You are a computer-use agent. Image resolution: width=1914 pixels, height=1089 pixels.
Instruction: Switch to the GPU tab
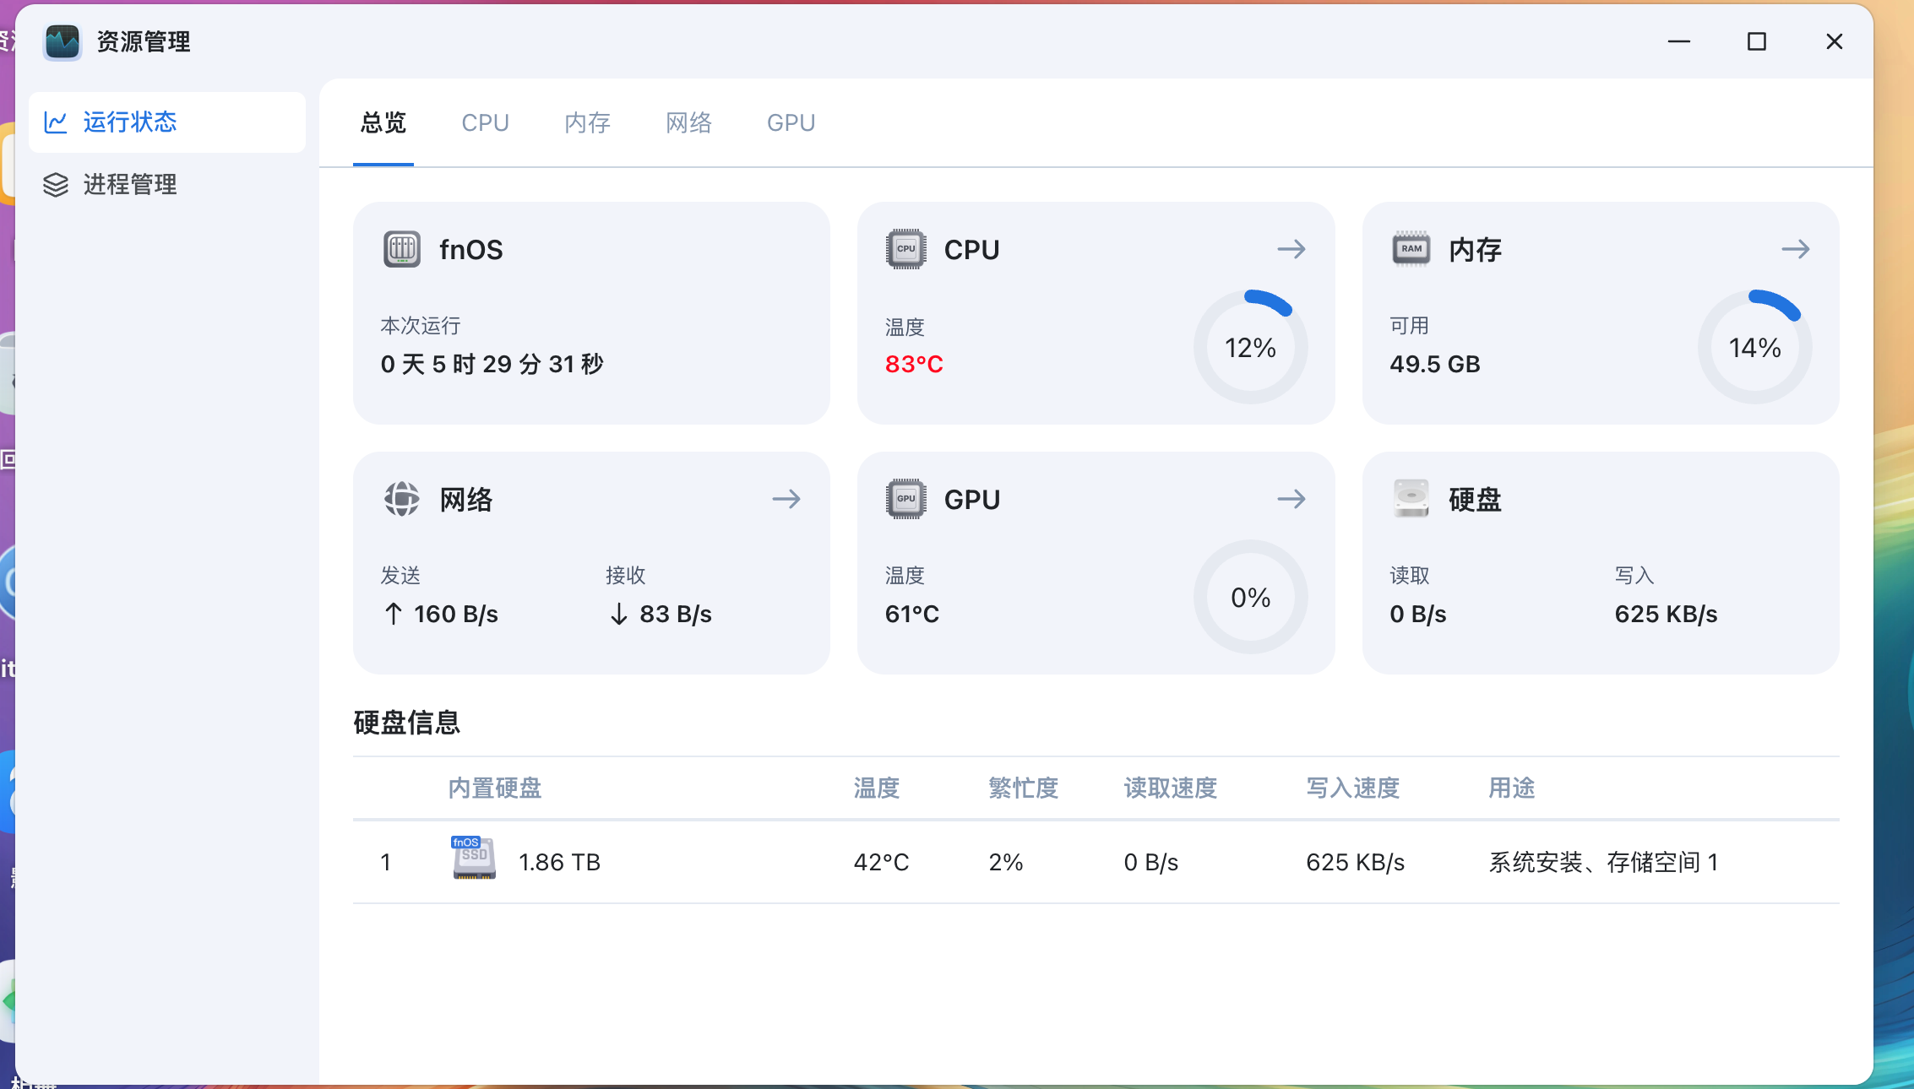coord(791,123)
